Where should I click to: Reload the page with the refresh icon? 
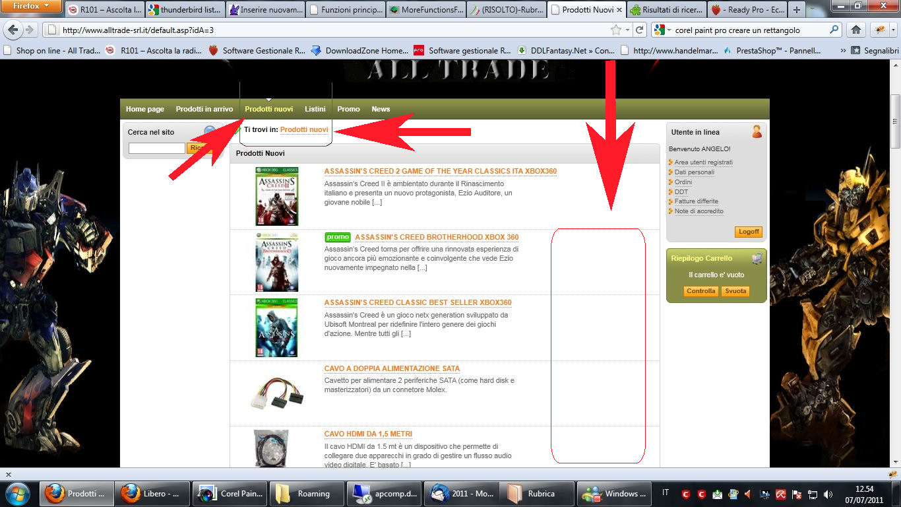[639, 30]
